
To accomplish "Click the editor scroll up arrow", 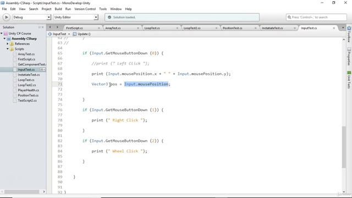I will tap(344, 40).
